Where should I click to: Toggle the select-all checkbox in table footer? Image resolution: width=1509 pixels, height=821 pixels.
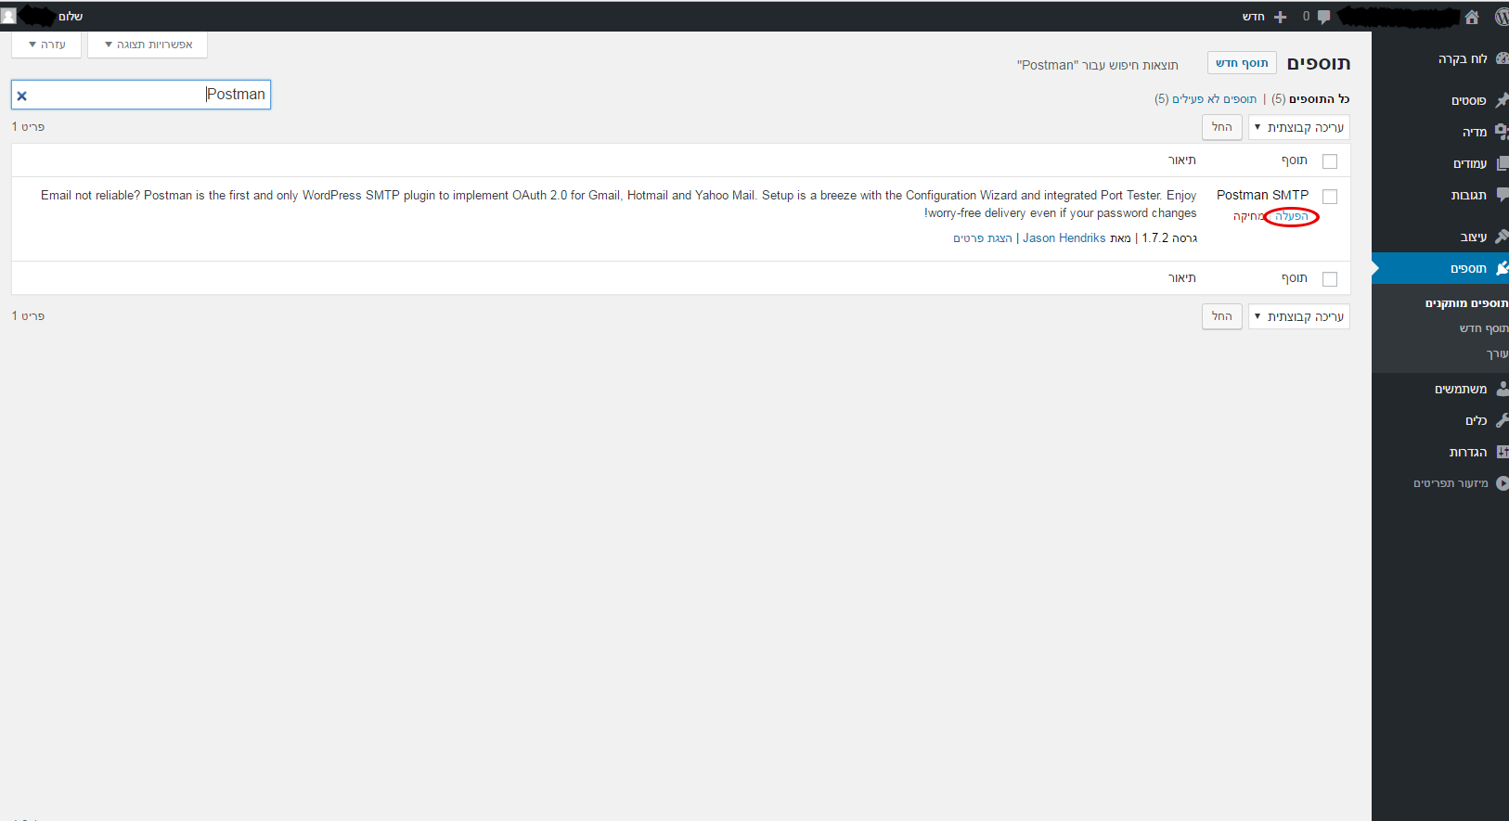point(1330,279)
